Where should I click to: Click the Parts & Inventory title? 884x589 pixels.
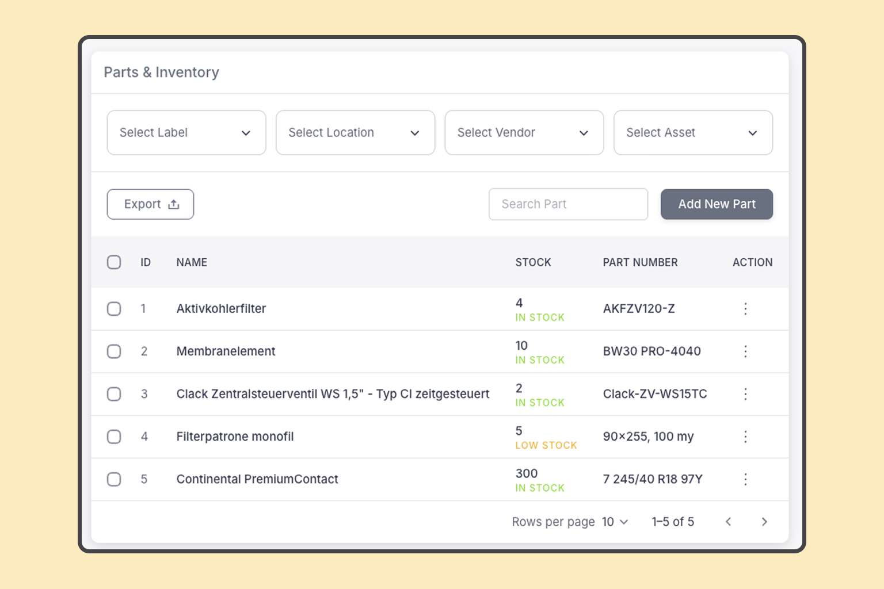coord(161,72)
